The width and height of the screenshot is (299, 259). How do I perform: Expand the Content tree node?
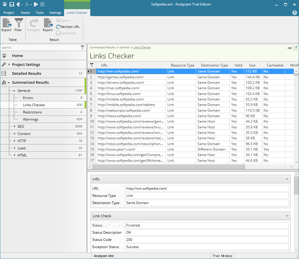click(x=14, y=134)
